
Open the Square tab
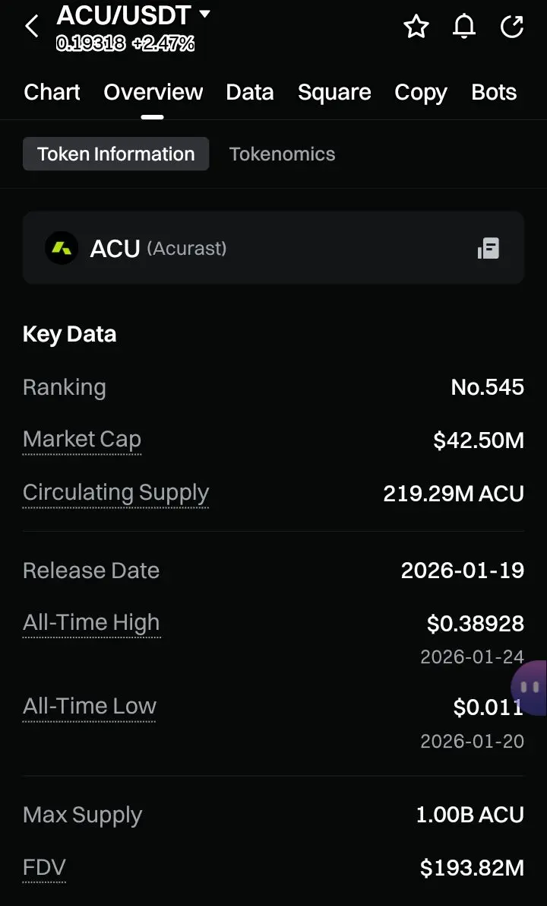coord(334,92)
